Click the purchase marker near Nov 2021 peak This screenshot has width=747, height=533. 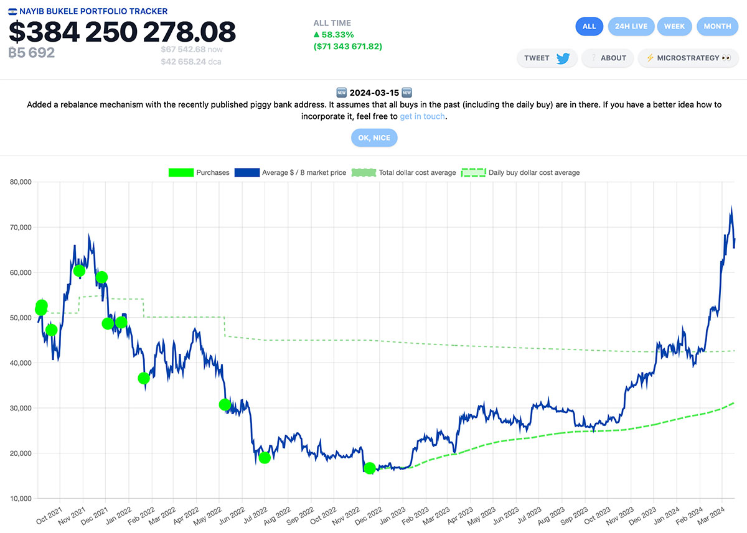79,271
